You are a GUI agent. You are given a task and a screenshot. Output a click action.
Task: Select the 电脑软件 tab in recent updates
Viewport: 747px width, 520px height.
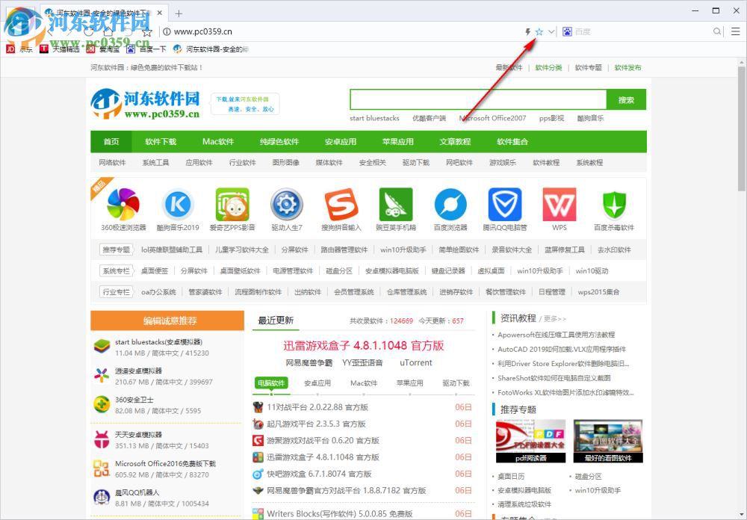click(x=270, y=383)
